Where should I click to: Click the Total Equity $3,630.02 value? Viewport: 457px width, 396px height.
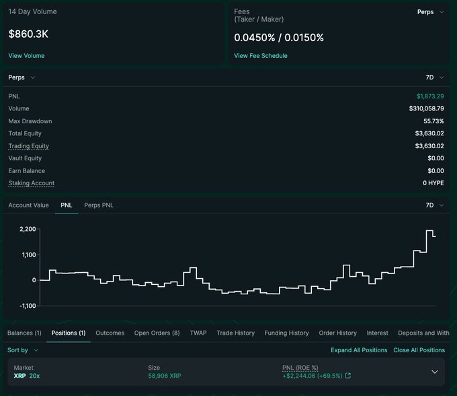(x=429, y=133)
